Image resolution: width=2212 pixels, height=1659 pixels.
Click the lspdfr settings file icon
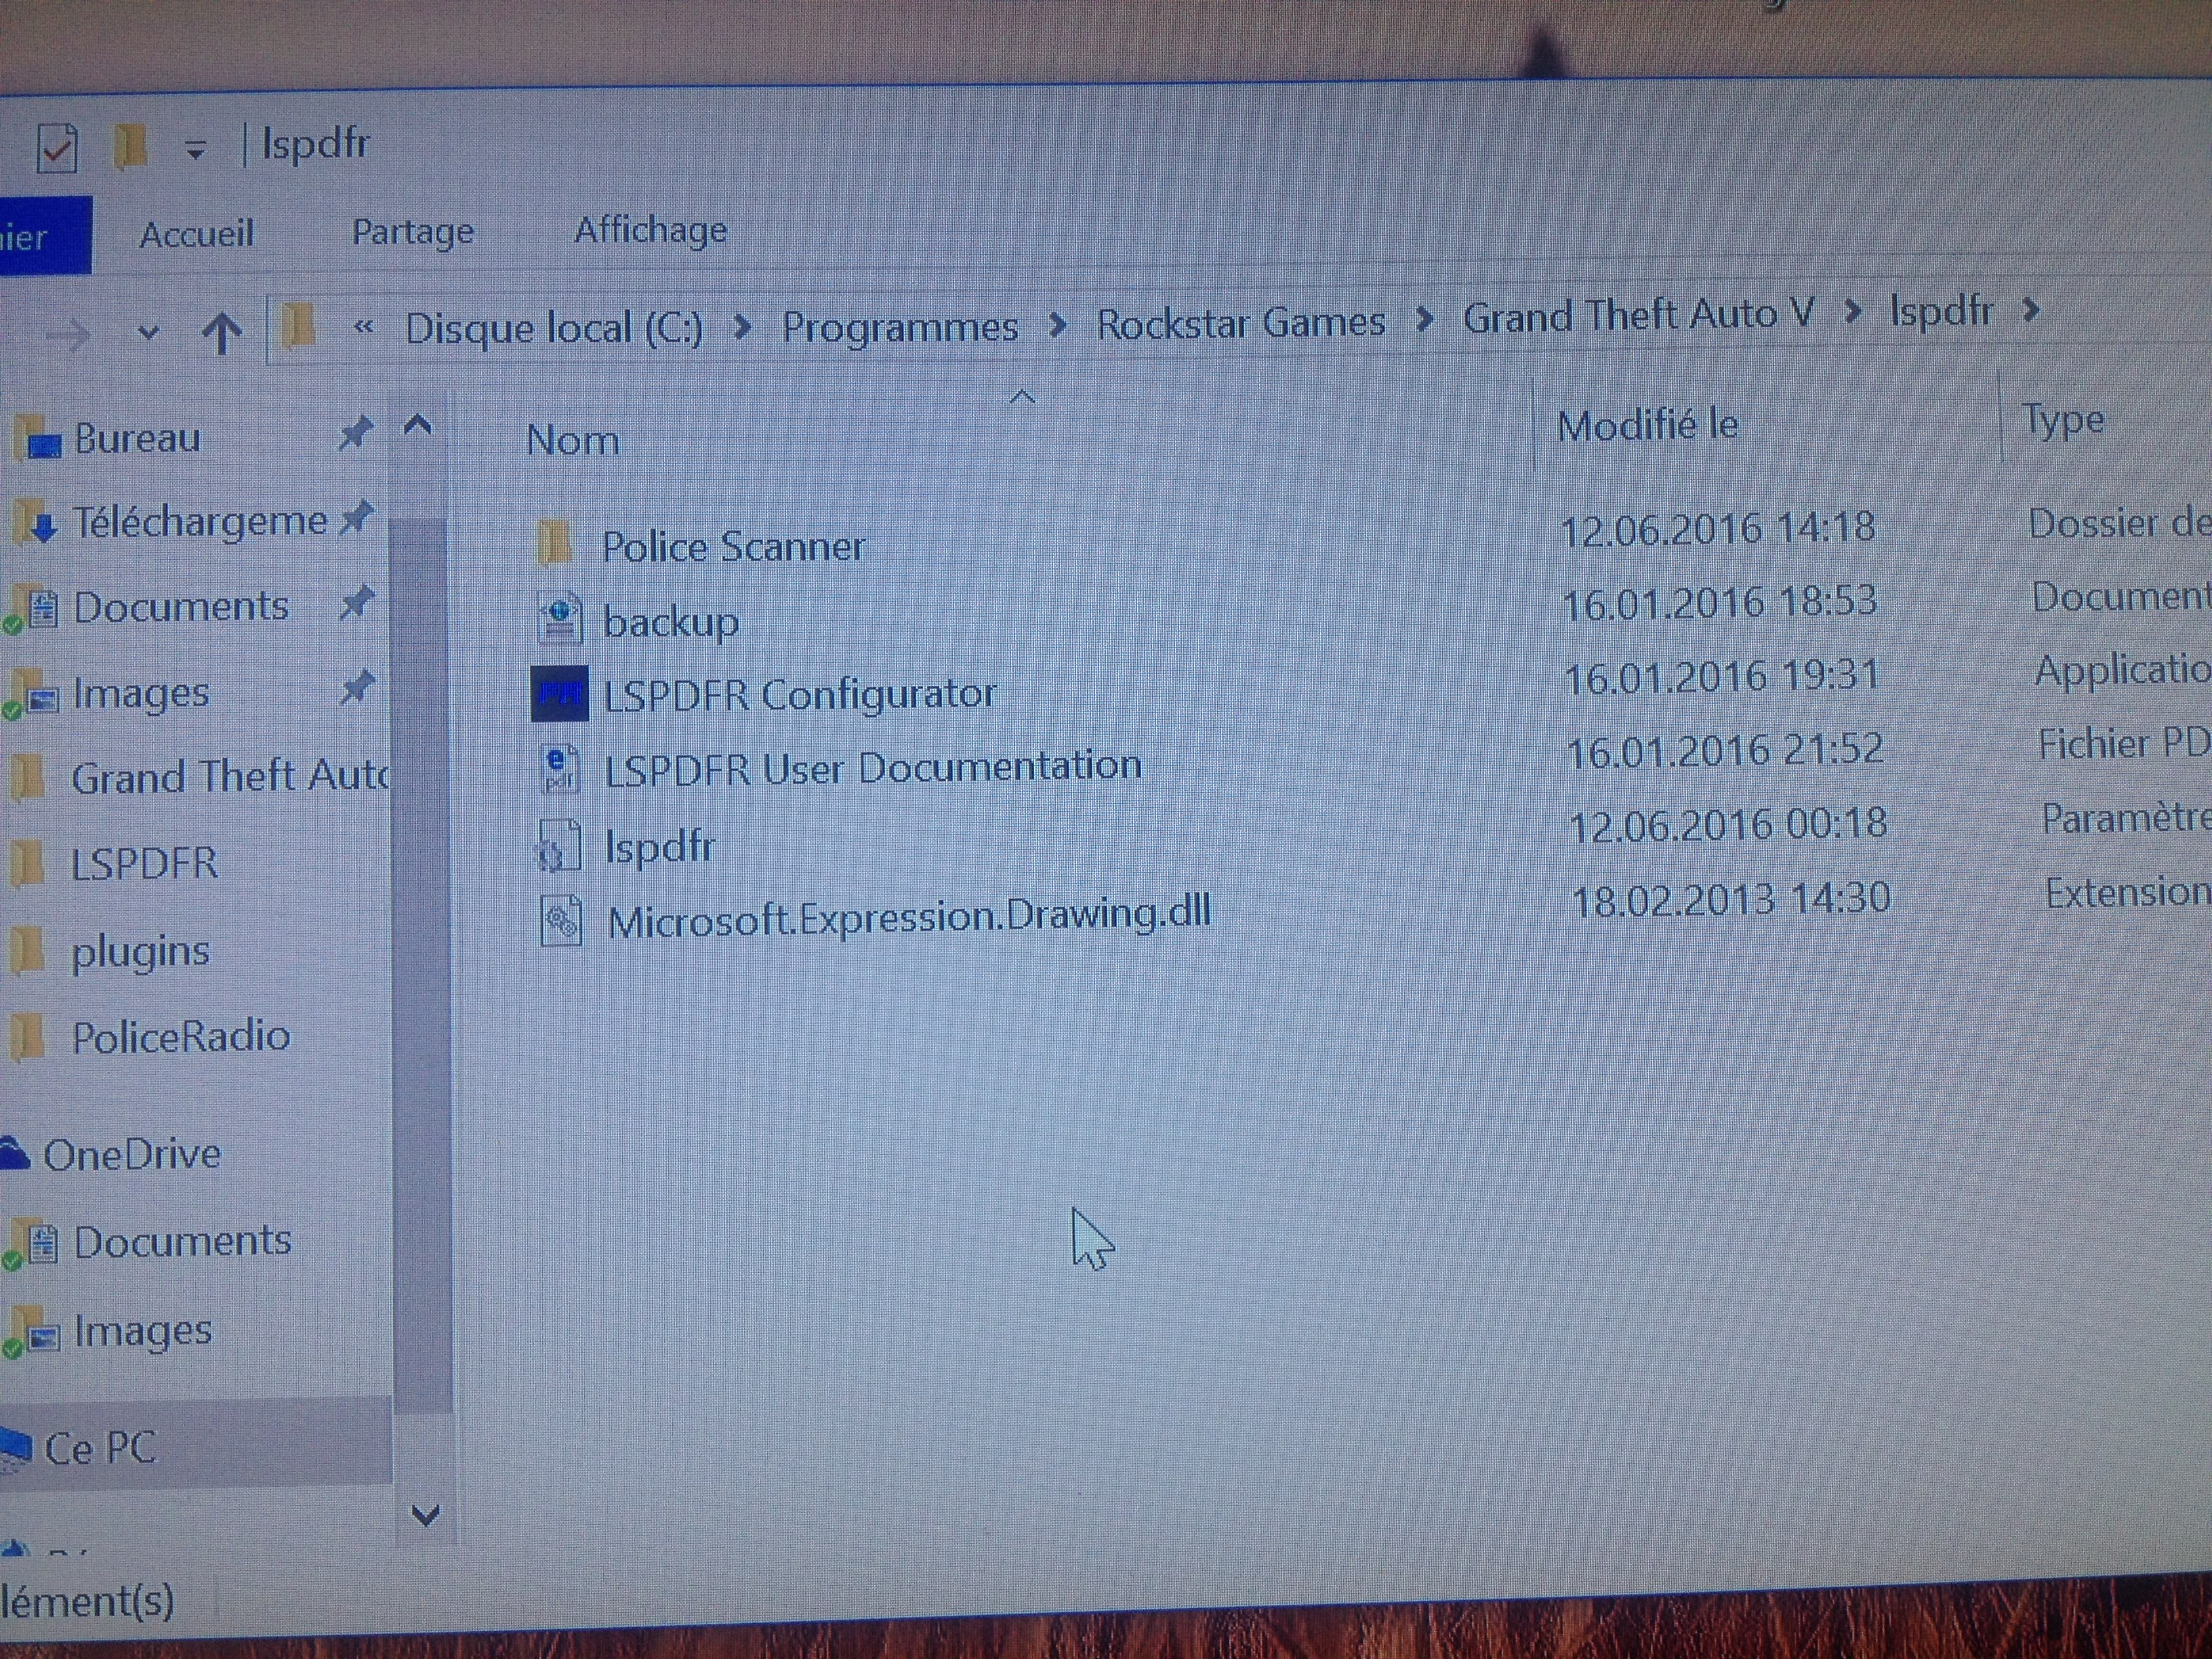coord(559,845)
